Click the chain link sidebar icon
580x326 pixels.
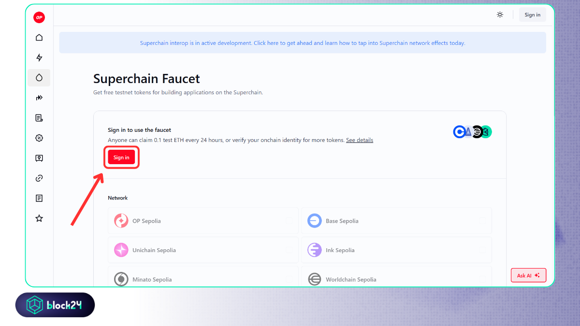(39, 178)
